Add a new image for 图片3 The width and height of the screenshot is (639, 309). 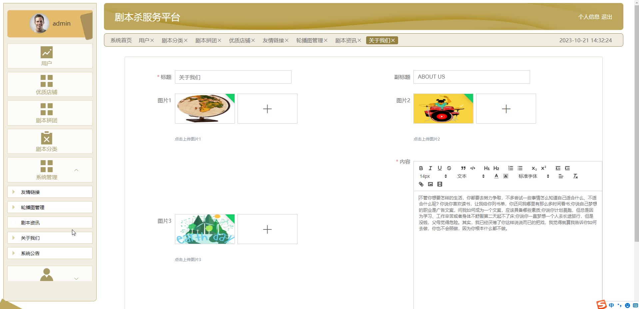click(268, 229)
